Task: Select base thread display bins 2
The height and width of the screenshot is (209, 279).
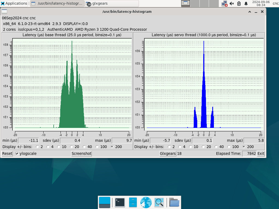Action: coord(37,147)
